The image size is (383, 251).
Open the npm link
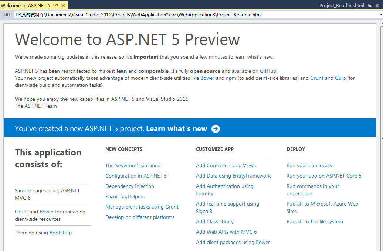point(231,78)
